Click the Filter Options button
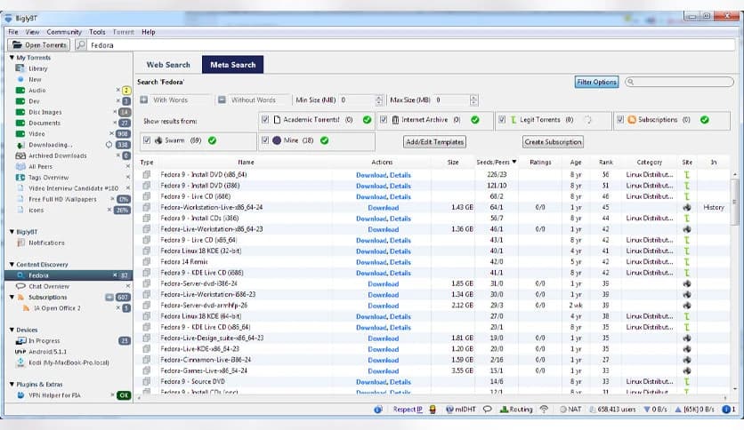The height and width of the screenshot is (430, 744). pyautogui.click(x=596, y=83)
